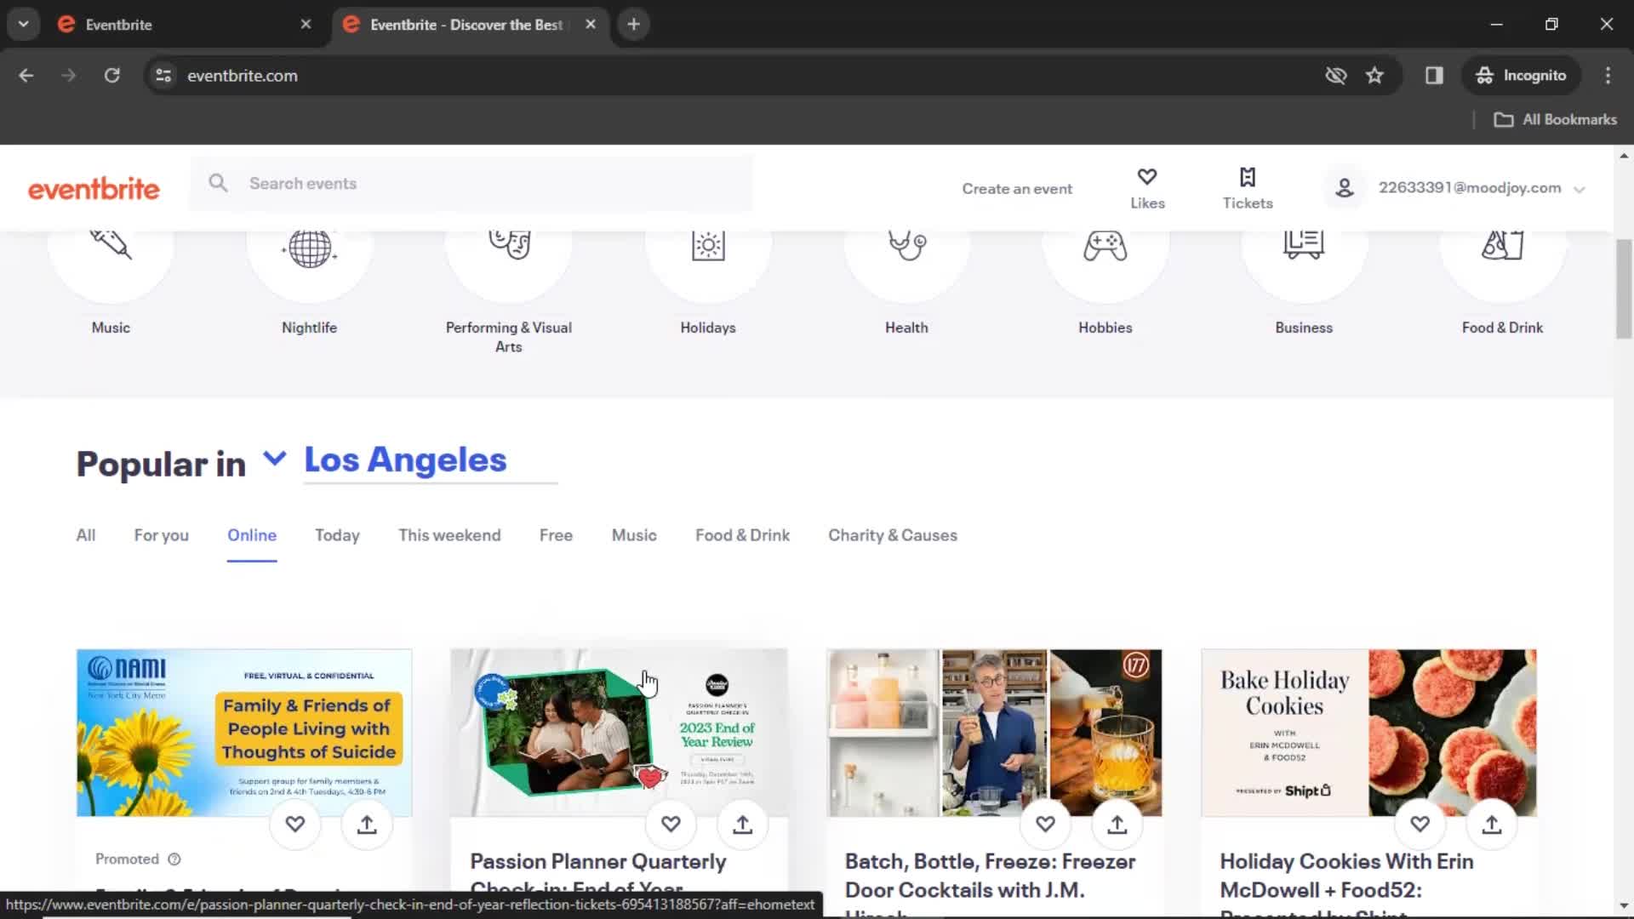Image resolution: width=1634 pixels, height=919 pixels.
Task: Select the Charity & Causes filter tab
Action: click(x=893, y=535)
